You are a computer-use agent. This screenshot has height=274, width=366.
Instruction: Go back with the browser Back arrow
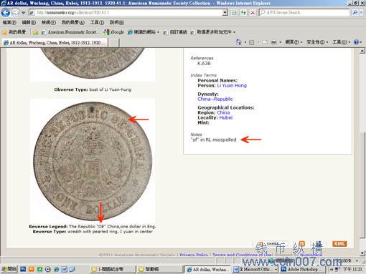(x=6, y=13)
